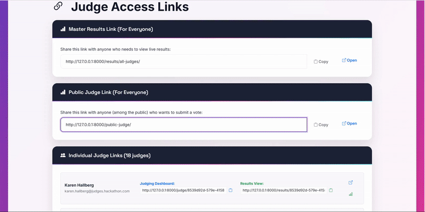Image resolution: width=425 pixels, height=212 pixels.
Task: Click Karen Hallberg's email address
Action: click(97, 191)
